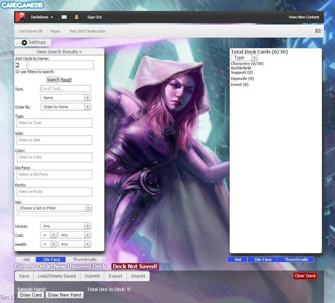This screenshot has width=335, height=303.
Task: Open the Health operator dropdown
Action: (x=49, y=244)
